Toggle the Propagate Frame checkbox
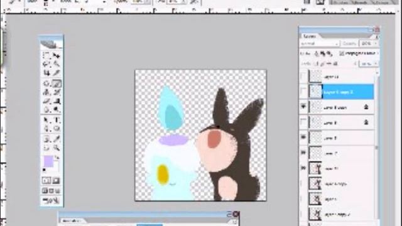 (x=342, y=53)
